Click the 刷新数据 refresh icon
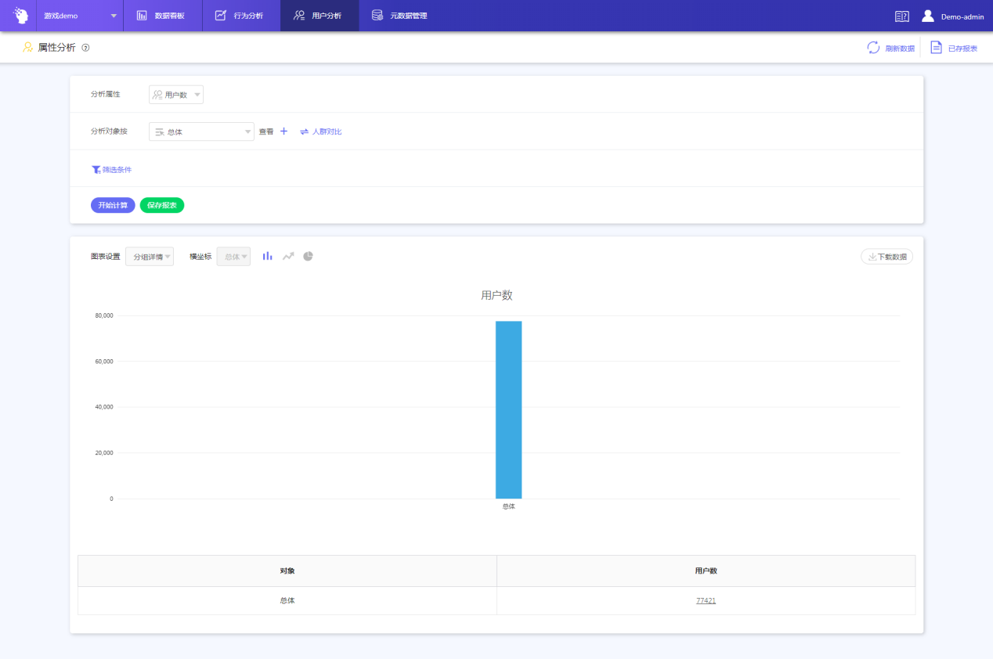 pyautogui.click(x=873, y=48)
